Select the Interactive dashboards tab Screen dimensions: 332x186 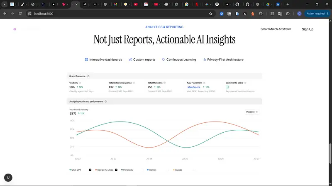pos(103,60)
